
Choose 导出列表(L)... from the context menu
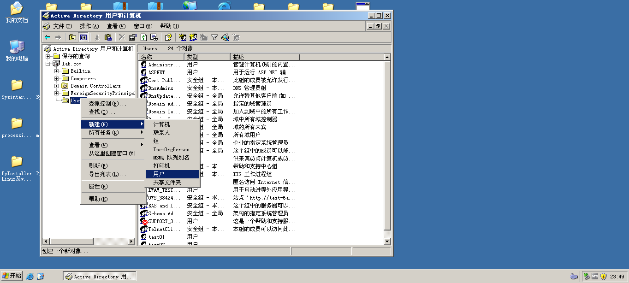(113, 174)
